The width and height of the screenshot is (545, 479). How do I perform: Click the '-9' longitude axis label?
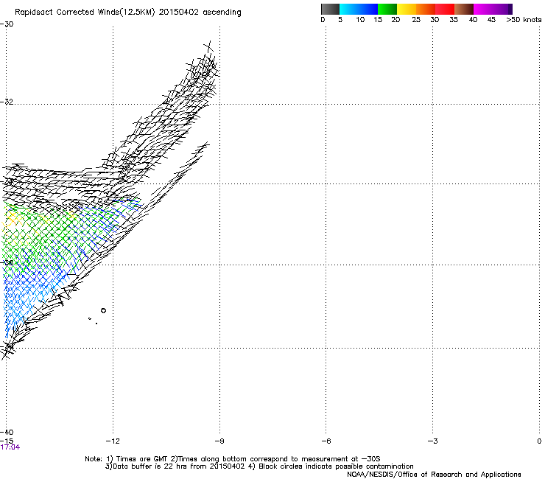(x=219, y=441)
